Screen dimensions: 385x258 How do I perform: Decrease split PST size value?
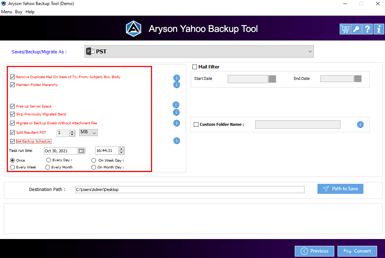tap(72, 134)
